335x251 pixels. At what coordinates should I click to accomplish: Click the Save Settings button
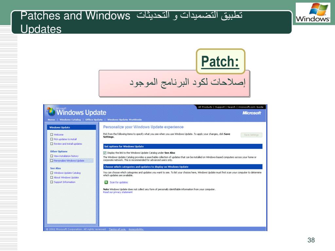252,135
